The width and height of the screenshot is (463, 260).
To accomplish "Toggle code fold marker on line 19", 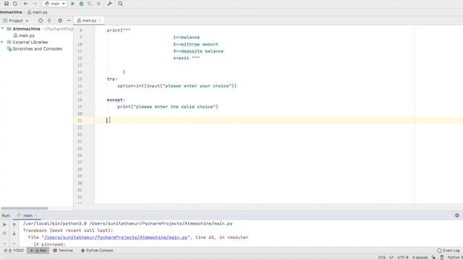I will pos(95,107).
